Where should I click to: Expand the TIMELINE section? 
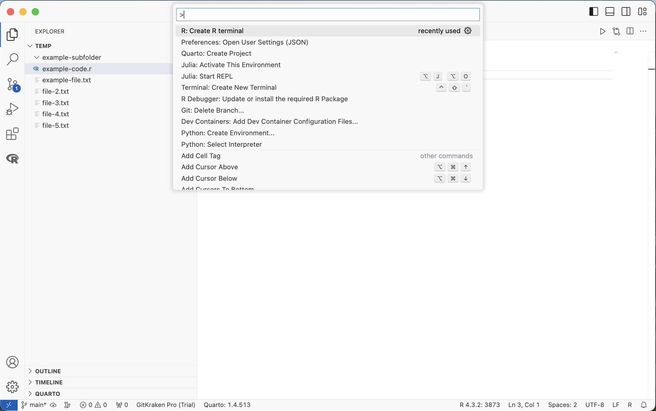click(49, 382)
